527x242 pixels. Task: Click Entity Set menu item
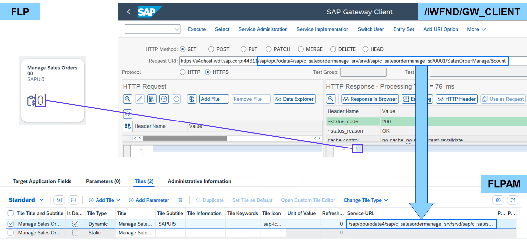pos(403,29)
